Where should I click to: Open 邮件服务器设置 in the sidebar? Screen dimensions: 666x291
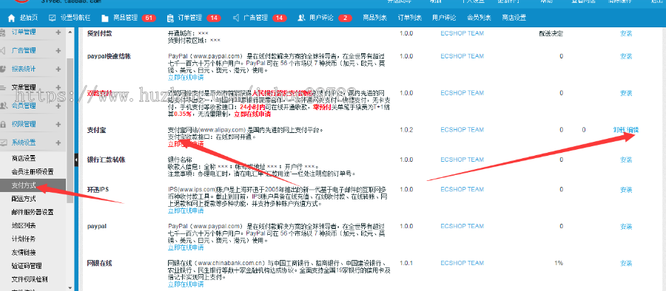33,213
